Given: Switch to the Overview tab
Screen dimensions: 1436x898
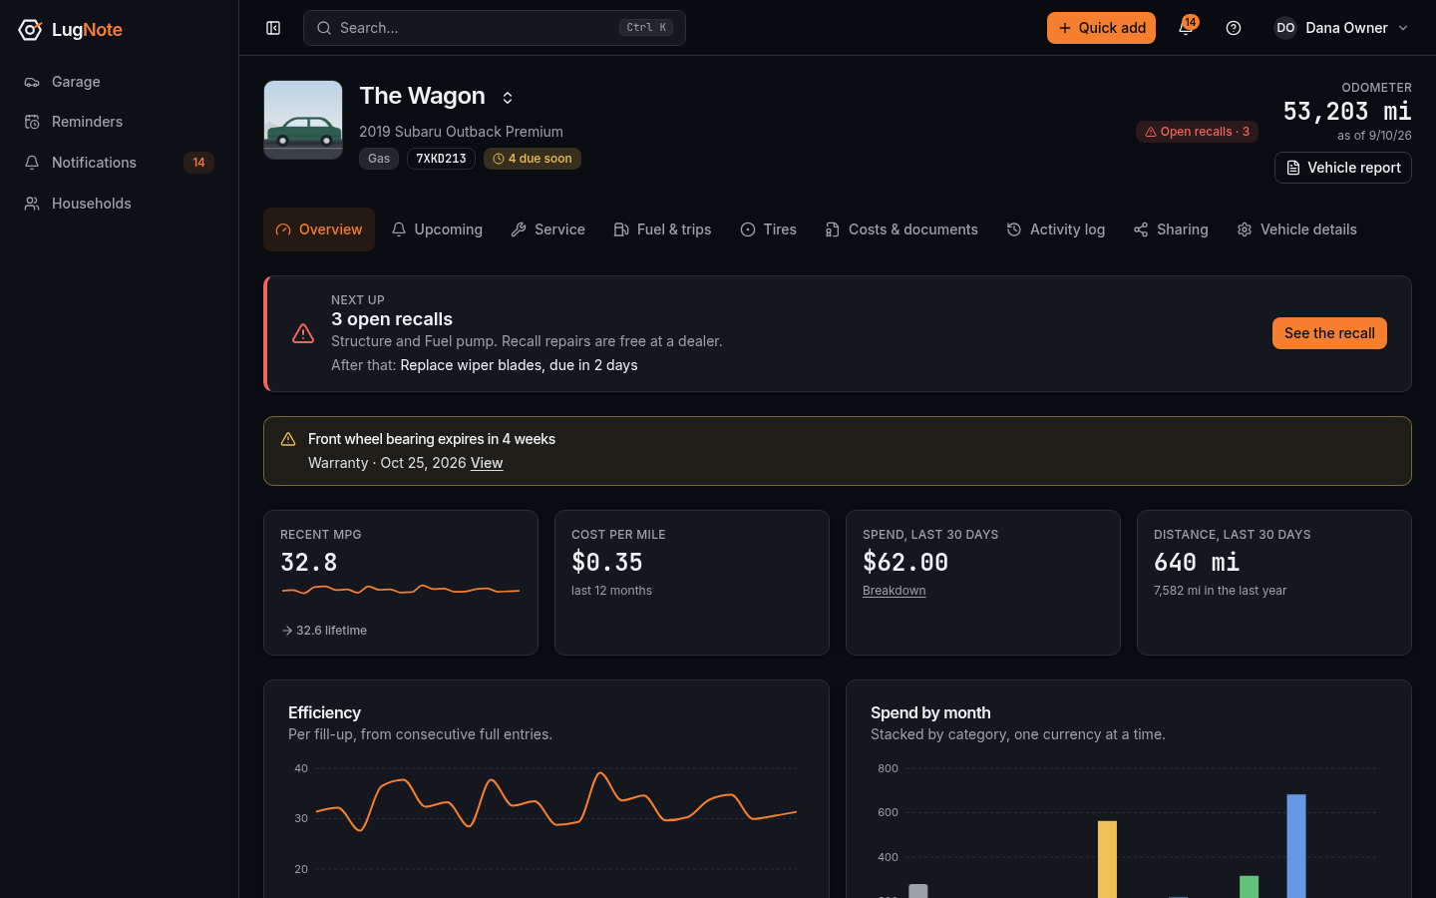Looking at the screenshot, I should coord(319,229).
